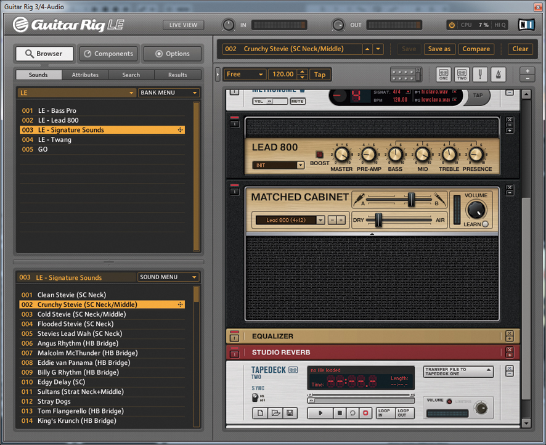
Task: Expand the collapsed side panel arrow
Action: coord(218,74)
